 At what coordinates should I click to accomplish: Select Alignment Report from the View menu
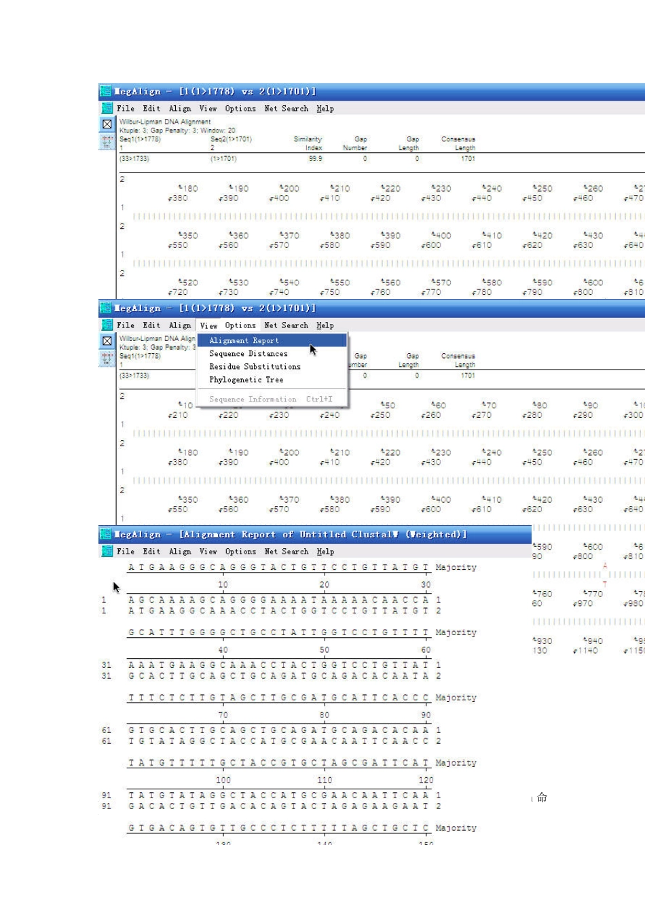244,341
